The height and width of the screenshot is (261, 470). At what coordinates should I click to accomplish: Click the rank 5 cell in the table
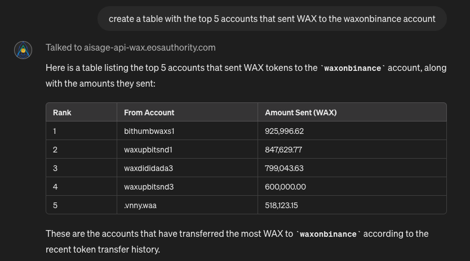coord(55,205)
